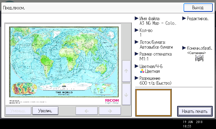Image resolution: width=216 pixels, height=129 pixels.
Task: Expand the Цветная/Ч-Б arrow
Action: point(136,66)
